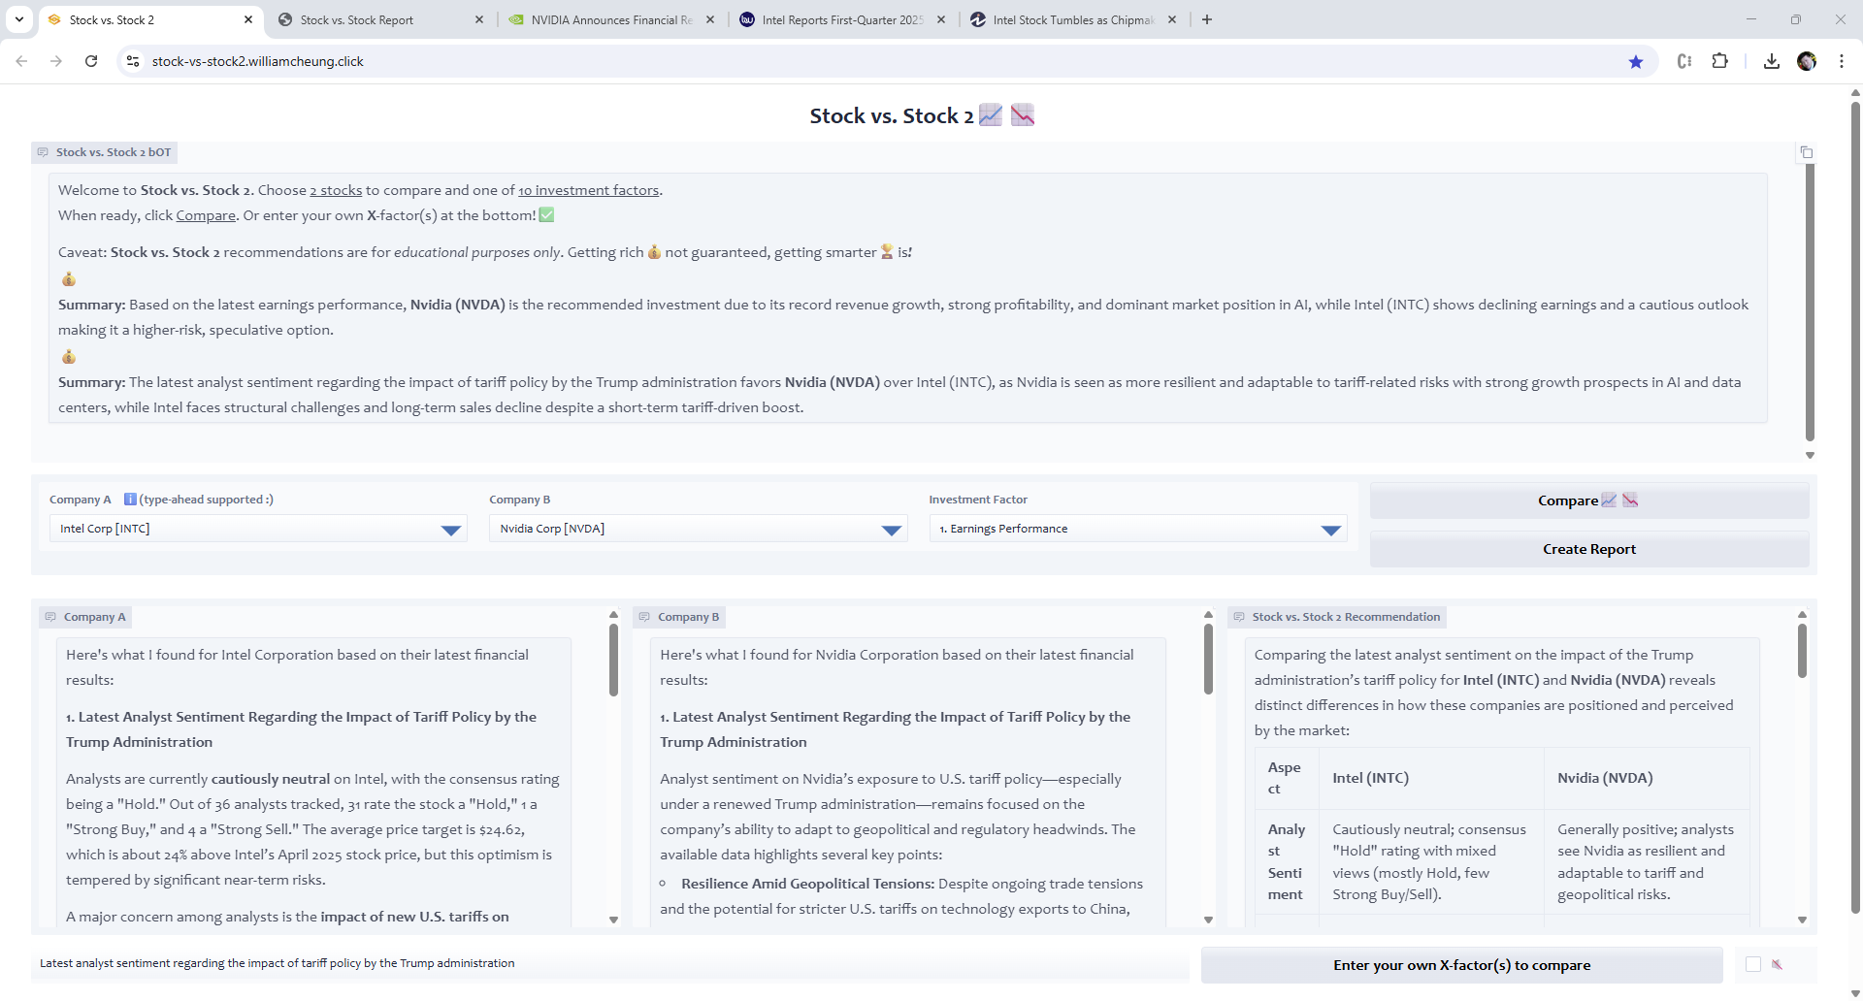Click Enter your own X-factor(s) to compare
The height and width of the screenshot is (1001, 1863).
tap(1461, 965)
